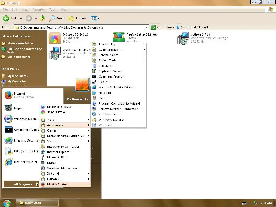Start IExpress from the Accessories list

[118, 82]
